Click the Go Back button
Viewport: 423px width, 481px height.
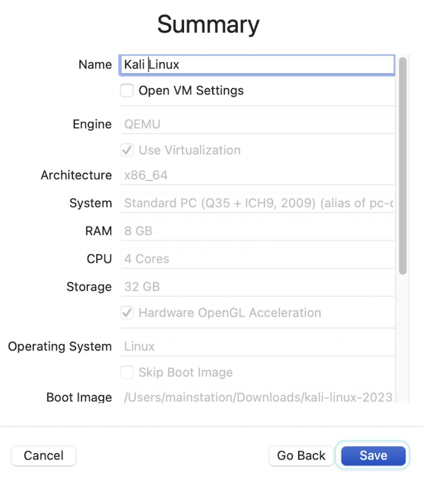[x=301, y=456]
